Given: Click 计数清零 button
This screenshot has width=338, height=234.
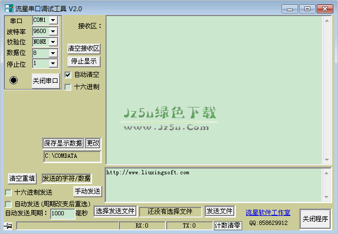Looking at the screenshot, I should [x=228, y=225].
